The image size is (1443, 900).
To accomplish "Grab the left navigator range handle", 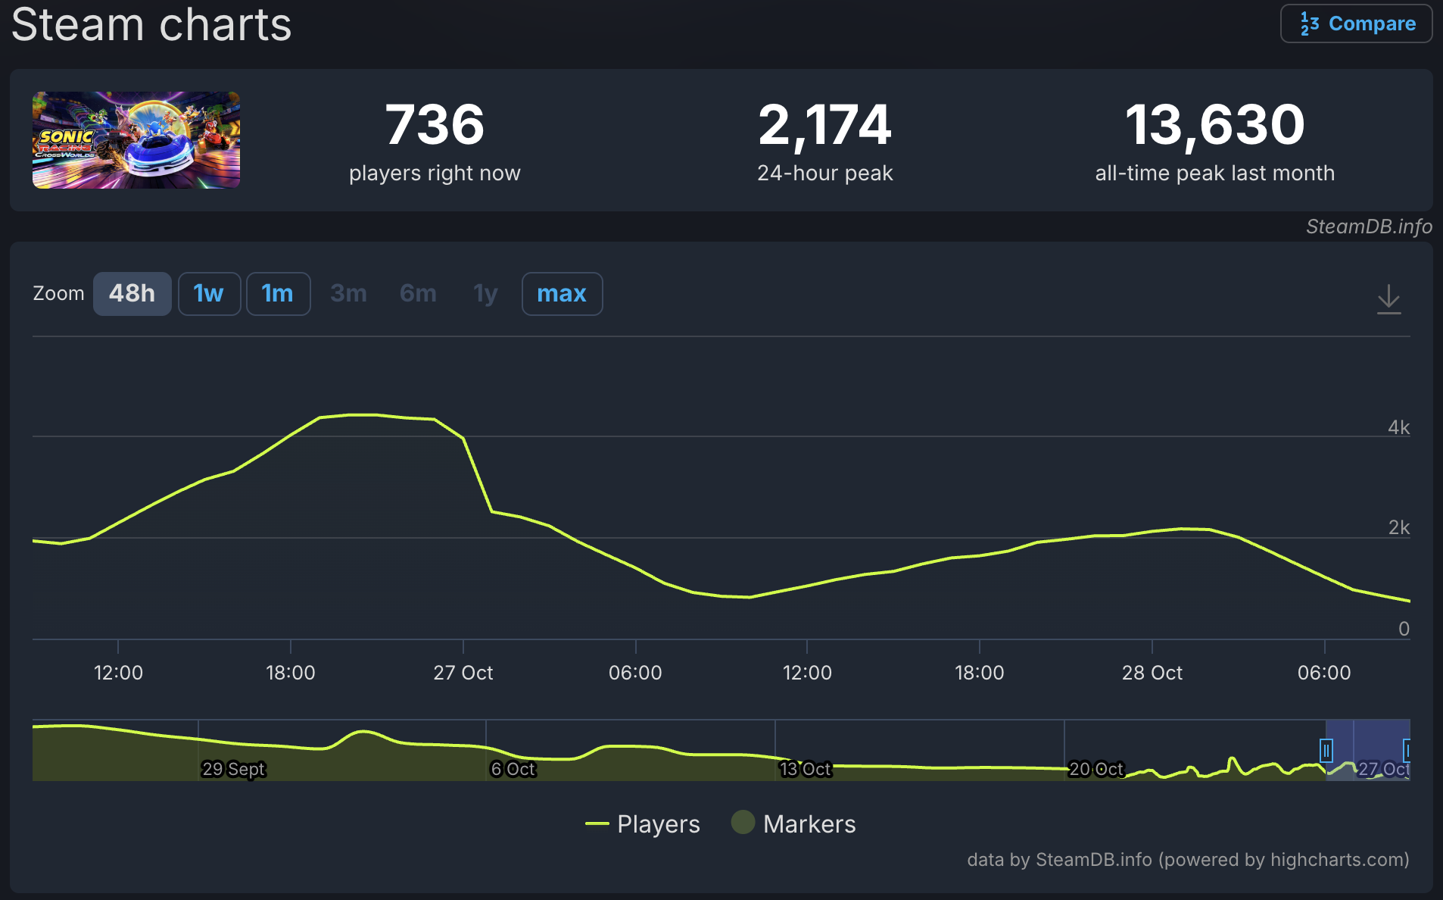I will (1326, 751).
